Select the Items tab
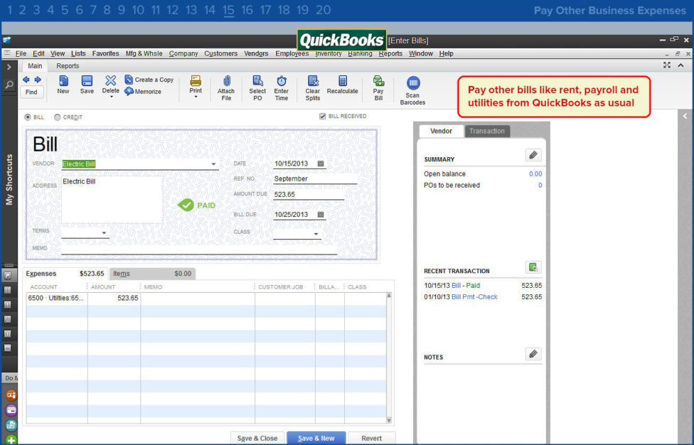The height and width of the screenshot is (445, 694). [x=152, y=274]
